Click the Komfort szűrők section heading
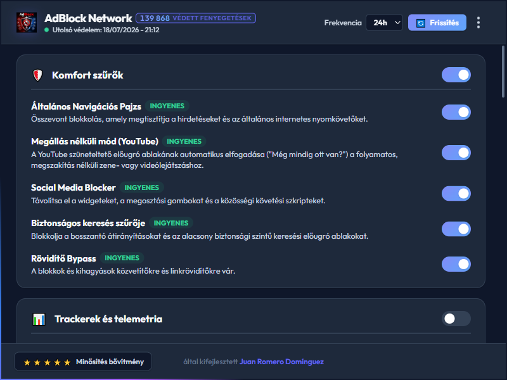This screenshot has width=507, height=380. tap(87, 75)
